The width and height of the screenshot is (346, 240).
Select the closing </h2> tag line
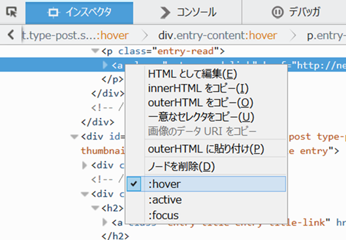[x=115, y=236]
